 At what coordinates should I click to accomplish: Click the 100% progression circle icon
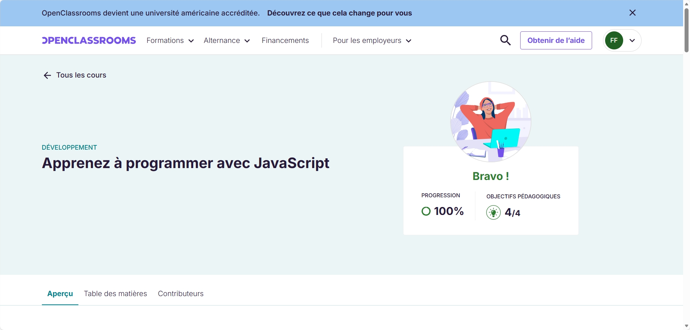coord(426,211)
